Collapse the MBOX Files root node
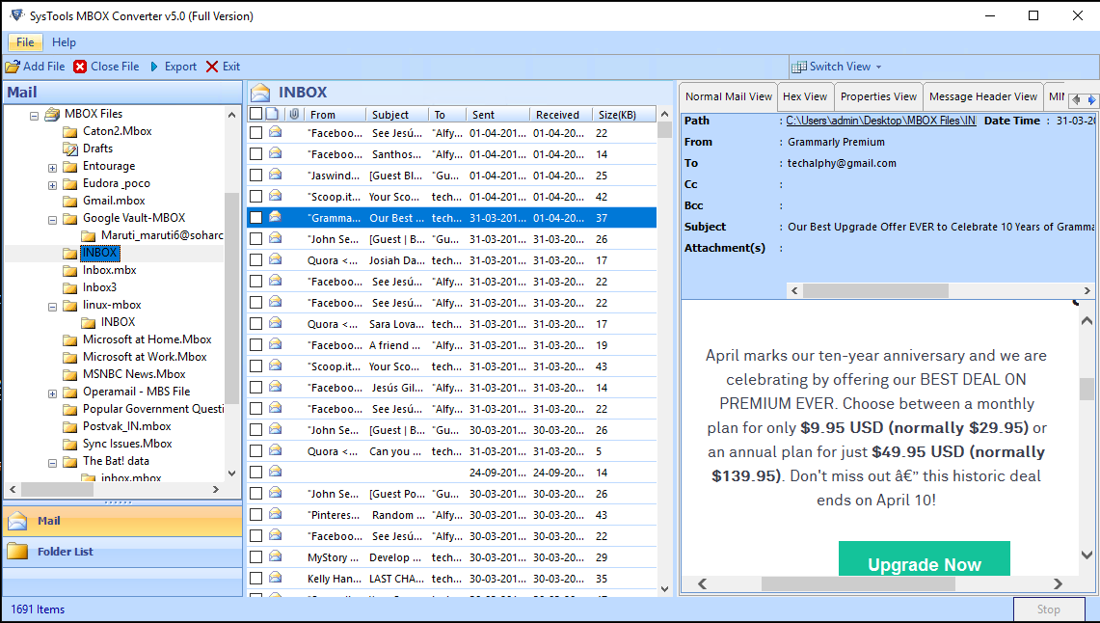This screenshot has width=1100, height=623. tap(34, 115)
